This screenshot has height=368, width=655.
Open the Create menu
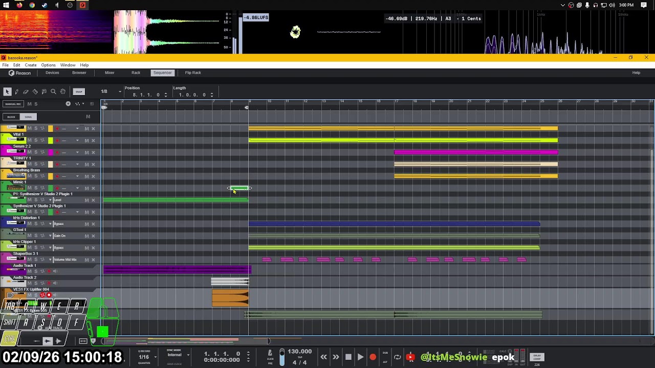pyautogui.click(x=31, y=65)
